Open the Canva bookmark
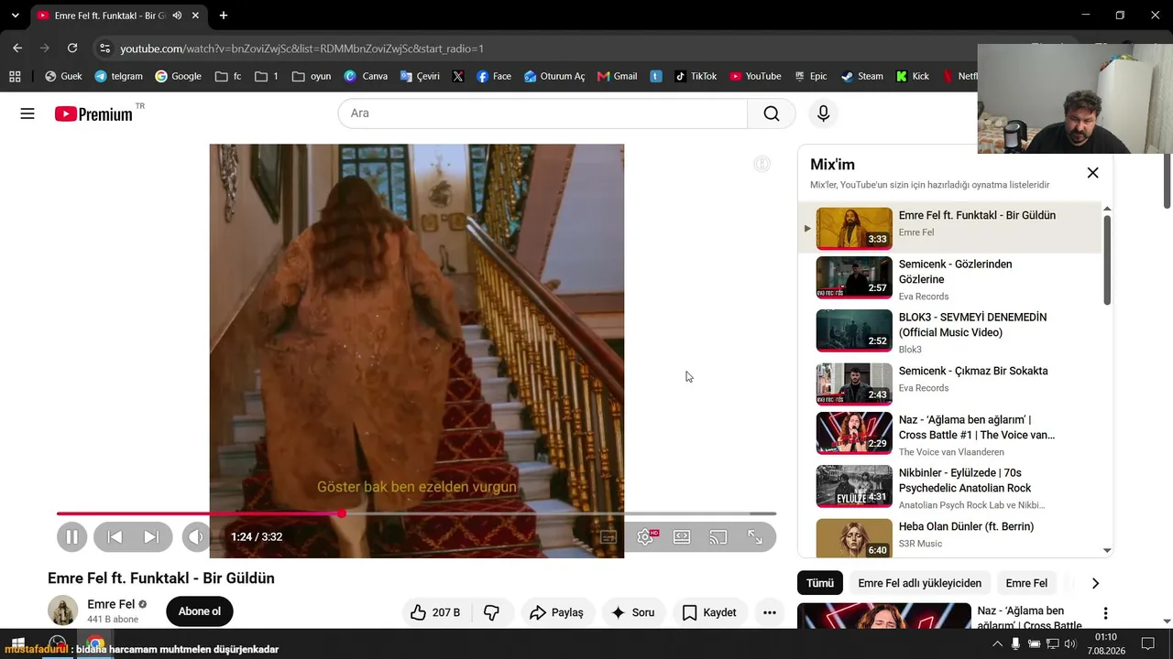 [366, 76]
